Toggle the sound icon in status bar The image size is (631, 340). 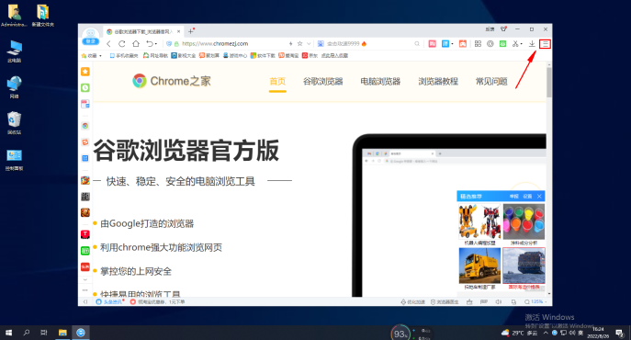coord(499,301)
